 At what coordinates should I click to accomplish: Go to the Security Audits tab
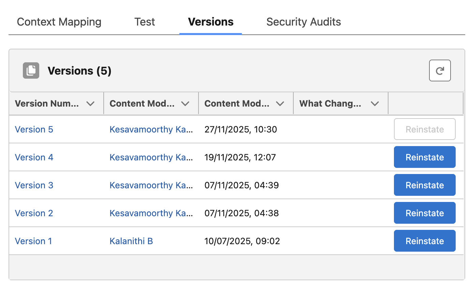click(304, 22)
